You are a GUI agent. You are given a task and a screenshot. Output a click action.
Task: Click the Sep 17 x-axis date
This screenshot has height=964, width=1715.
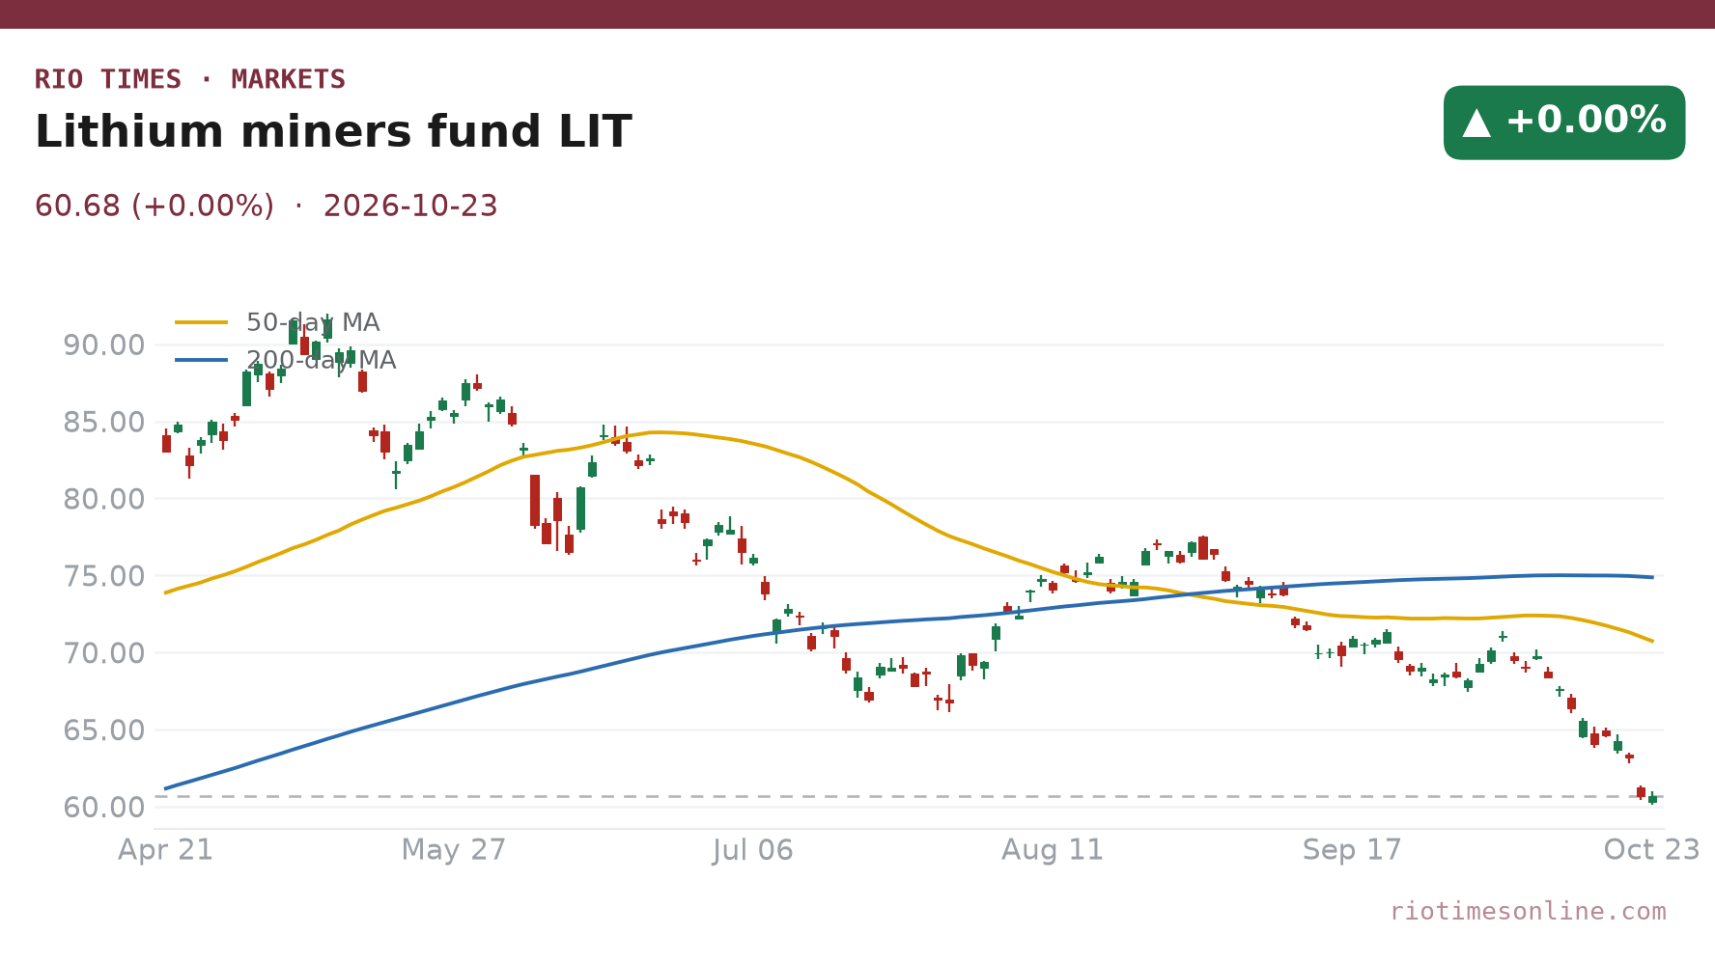click(1352, 850)
